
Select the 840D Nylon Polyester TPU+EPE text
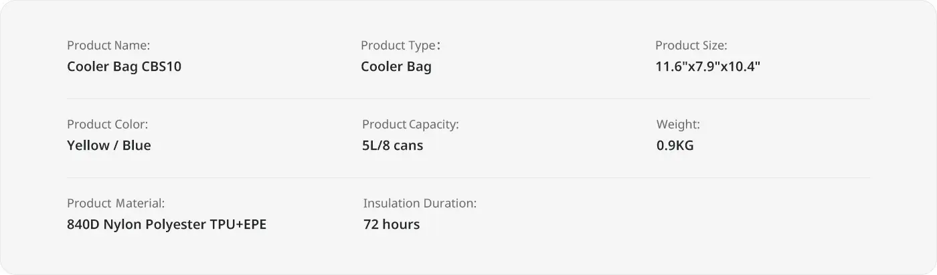[x=167, y=225]
